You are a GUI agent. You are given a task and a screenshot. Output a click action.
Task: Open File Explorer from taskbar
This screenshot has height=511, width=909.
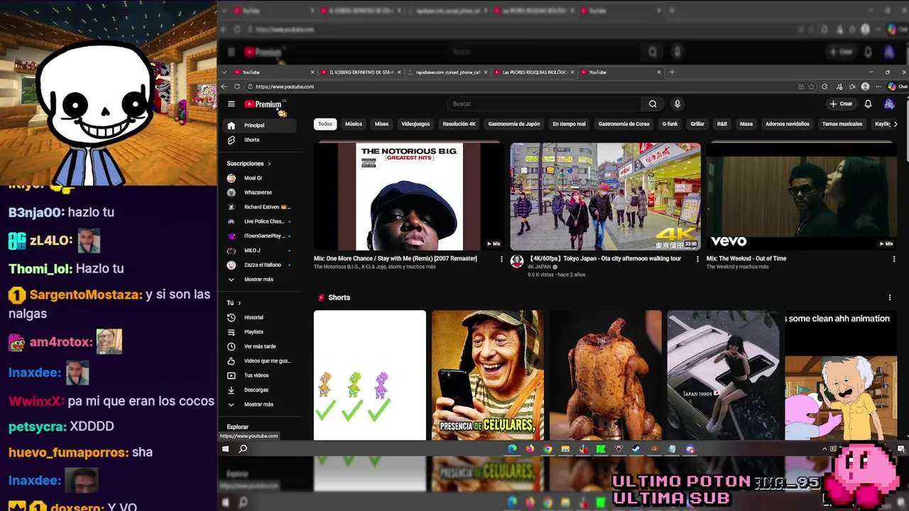pyautogui.click(x=565, y=449)
